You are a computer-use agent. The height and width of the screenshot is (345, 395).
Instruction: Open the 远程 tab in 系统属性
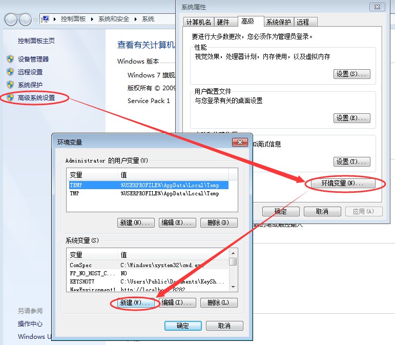coord(303,22)
